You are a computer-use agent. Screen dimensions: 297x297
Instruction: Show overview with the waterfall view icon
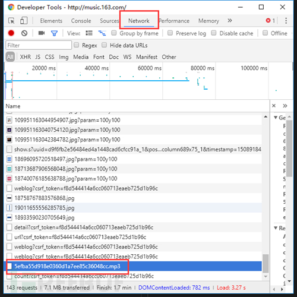pos(102,33)
